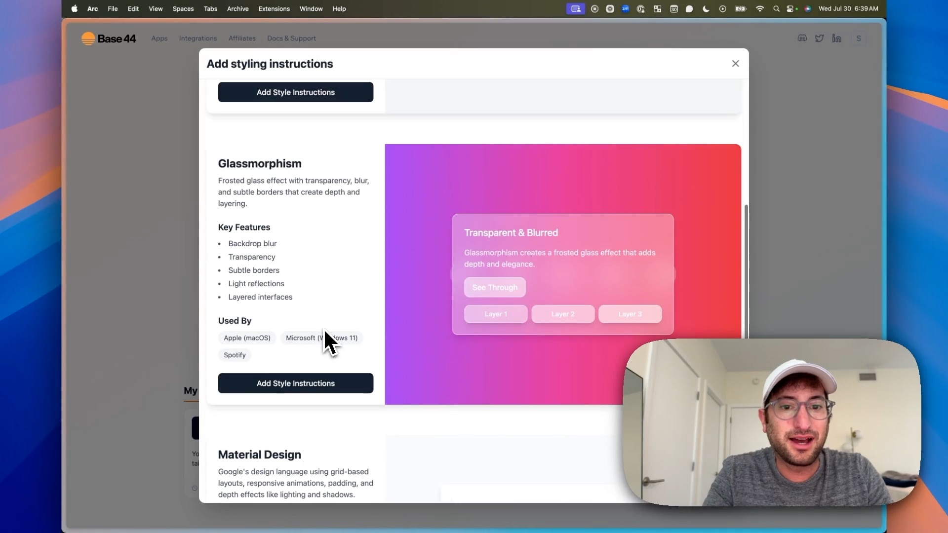Select the Layer 3 preview button

pyautogui.click(x=630, y=314)
